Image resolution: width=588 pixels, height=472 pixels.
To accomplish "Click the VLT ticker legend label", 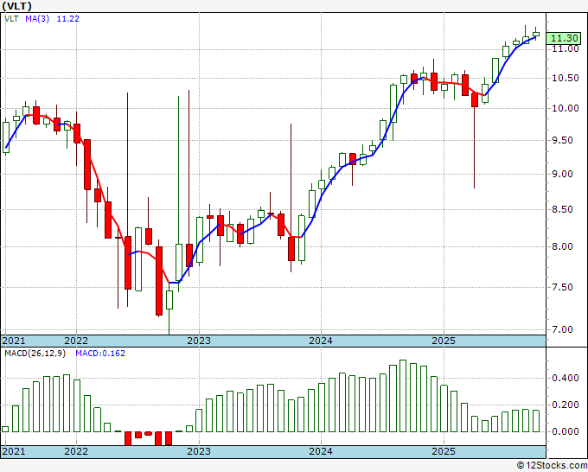I will point(11,18).
